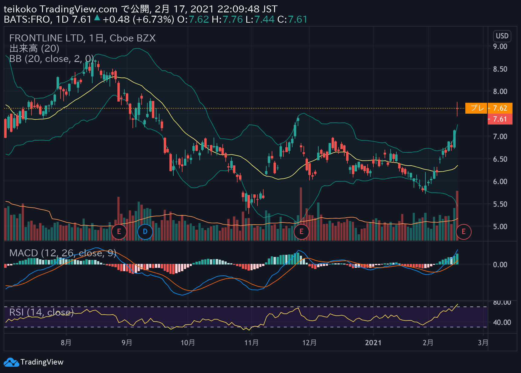This screenshot has height=373, width=521.
Task: Click the February earnings E marker
Action: click(464, 232)
